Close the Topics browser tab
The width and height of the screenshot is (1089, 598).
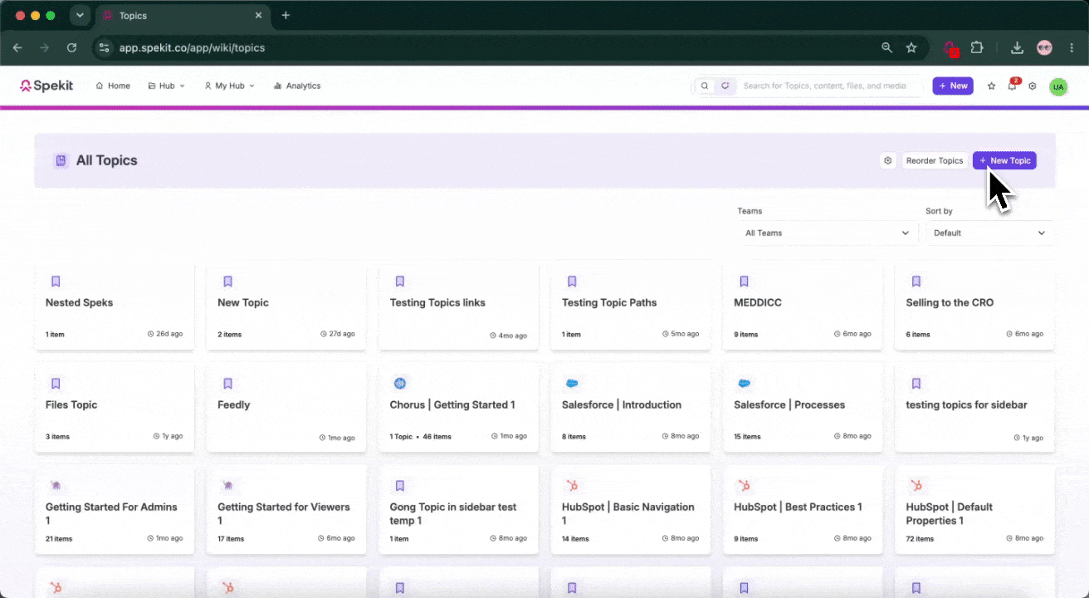coord(258,16)
